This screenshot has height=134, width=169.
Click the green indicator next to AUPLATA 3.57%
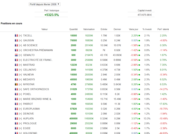[x=139, y=118]
